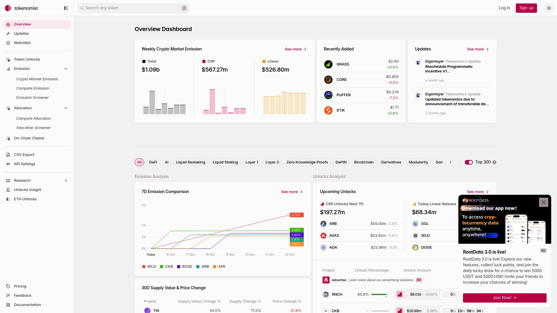Viewport: 557px width, 313px height.
Task: Select the Zero Knowledge Proofs filter
Action: point(307,162)
